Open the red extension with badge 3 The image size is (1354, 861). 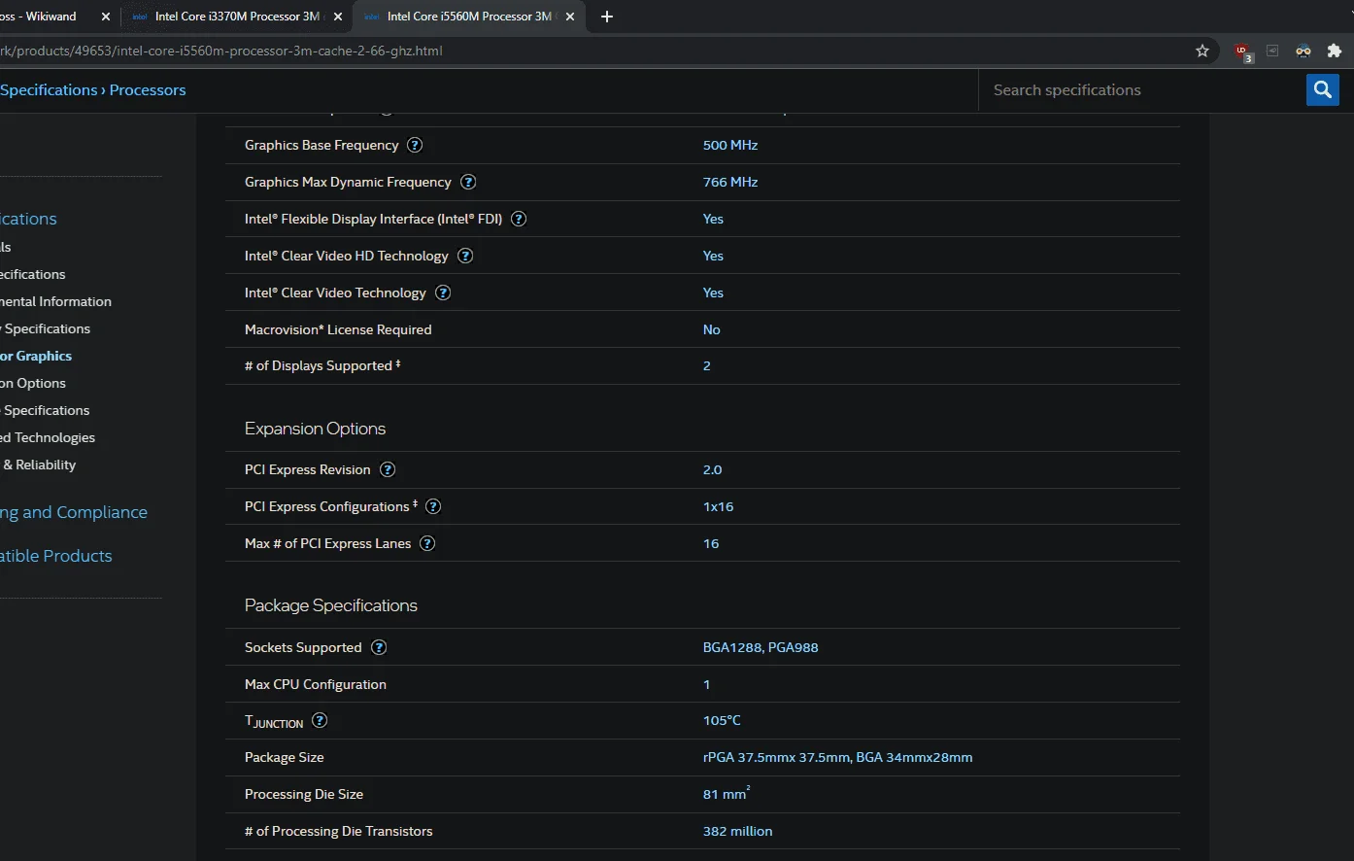pos(1242,52)
